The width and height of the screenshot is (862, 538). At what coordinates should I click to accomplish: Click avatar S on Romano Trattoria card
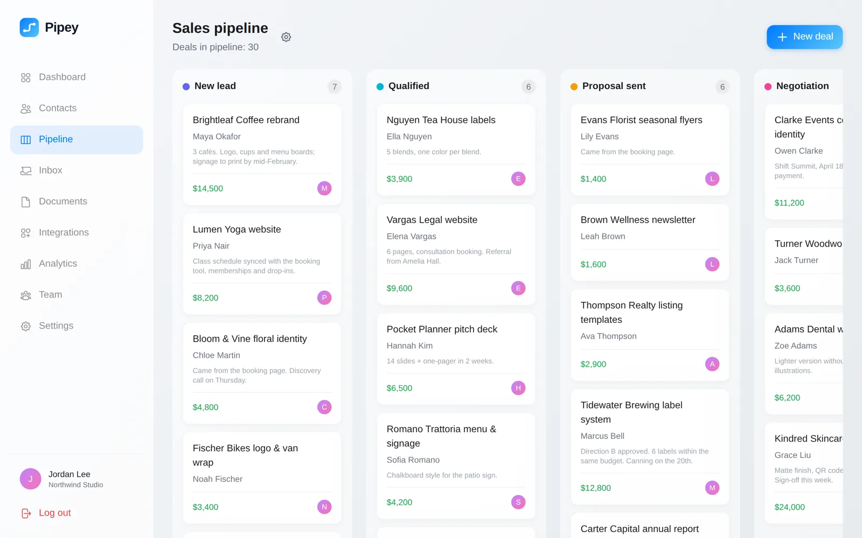[518, 502]
